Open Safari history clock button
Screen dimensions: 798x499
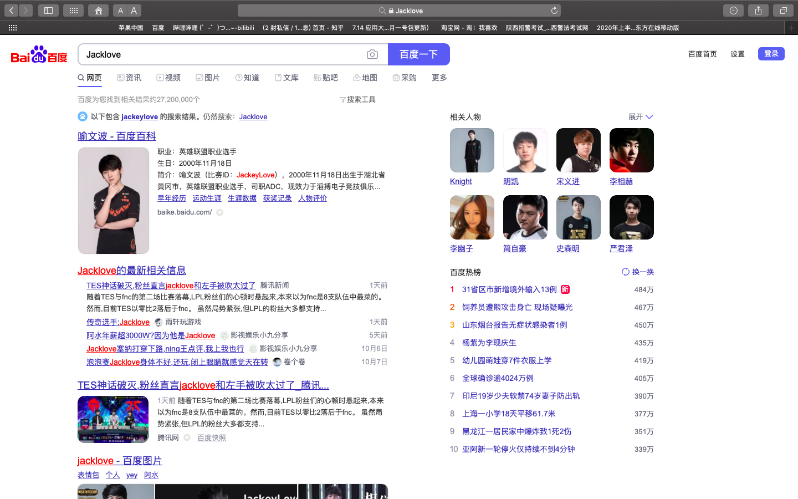pyautogui.click(x=733, y=11)
